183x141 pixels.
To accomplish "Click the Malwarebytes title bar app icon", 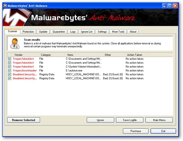I will pyautogui.click(x=5, y=6).
